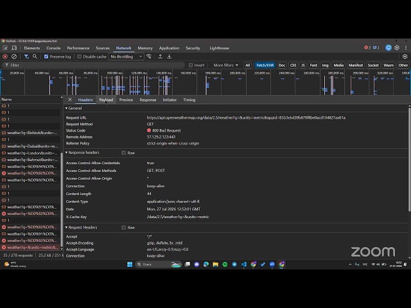The height and width of the screenshot is (308, 411).
Task: Click the Task View taskbar icon
Action: [x=188, y=264]
